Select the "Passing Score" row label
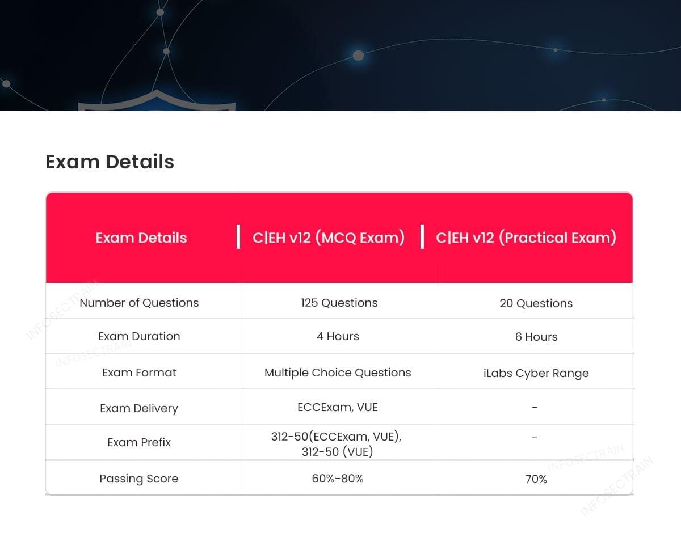The height and width of the screenshot is (546, 681). pos(139,479)
